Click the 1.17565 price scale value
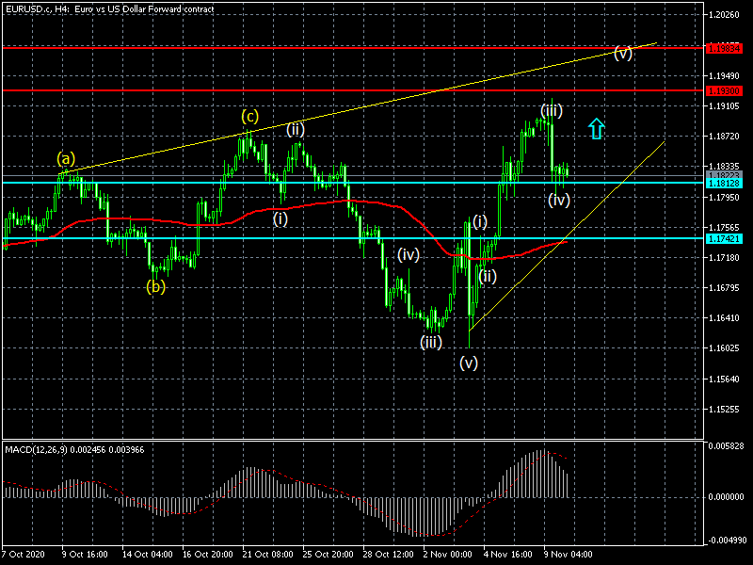The height and width of the screenshot is (565, 753). [x=724, y=228]
